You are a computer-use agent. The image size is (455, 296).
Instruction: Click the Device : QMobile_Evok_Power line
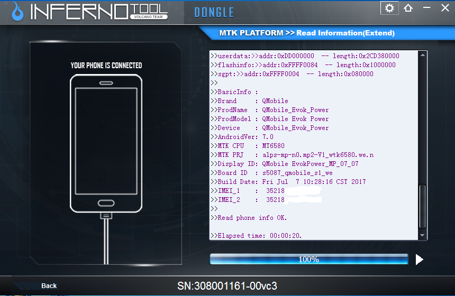pyautogui.click(x=270, y=128)
